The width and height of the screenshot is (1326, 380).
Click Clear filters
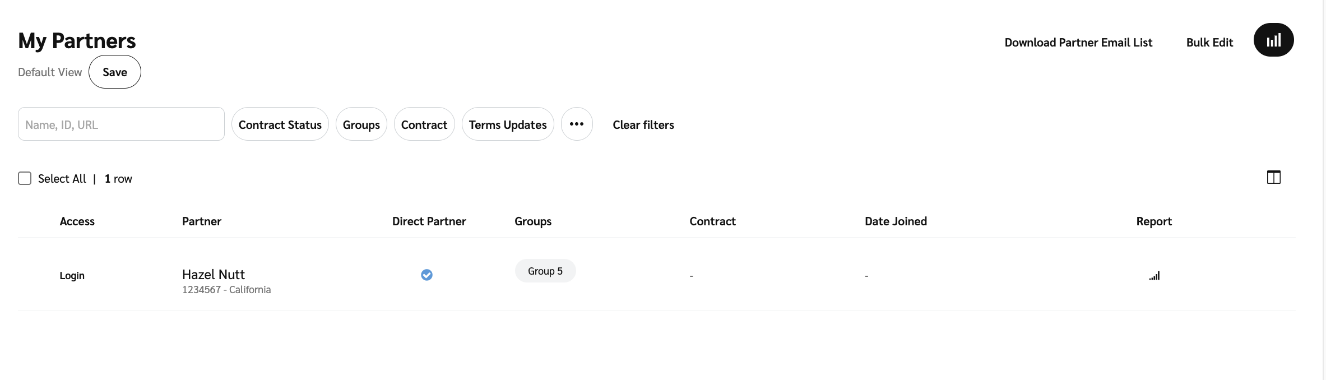tap(643, 124)
